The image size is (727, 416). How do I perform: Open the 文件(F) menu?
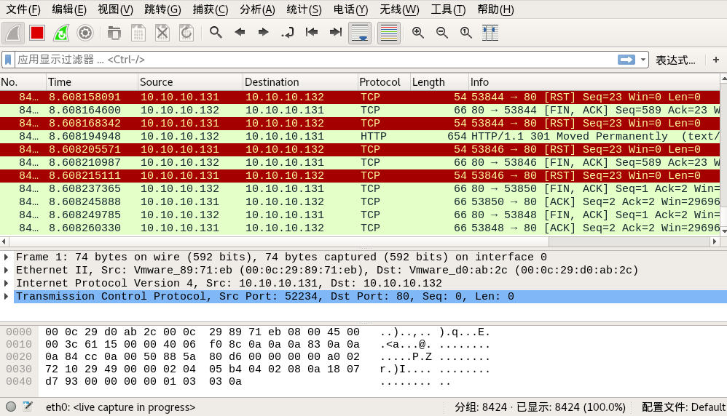point(23,9)
